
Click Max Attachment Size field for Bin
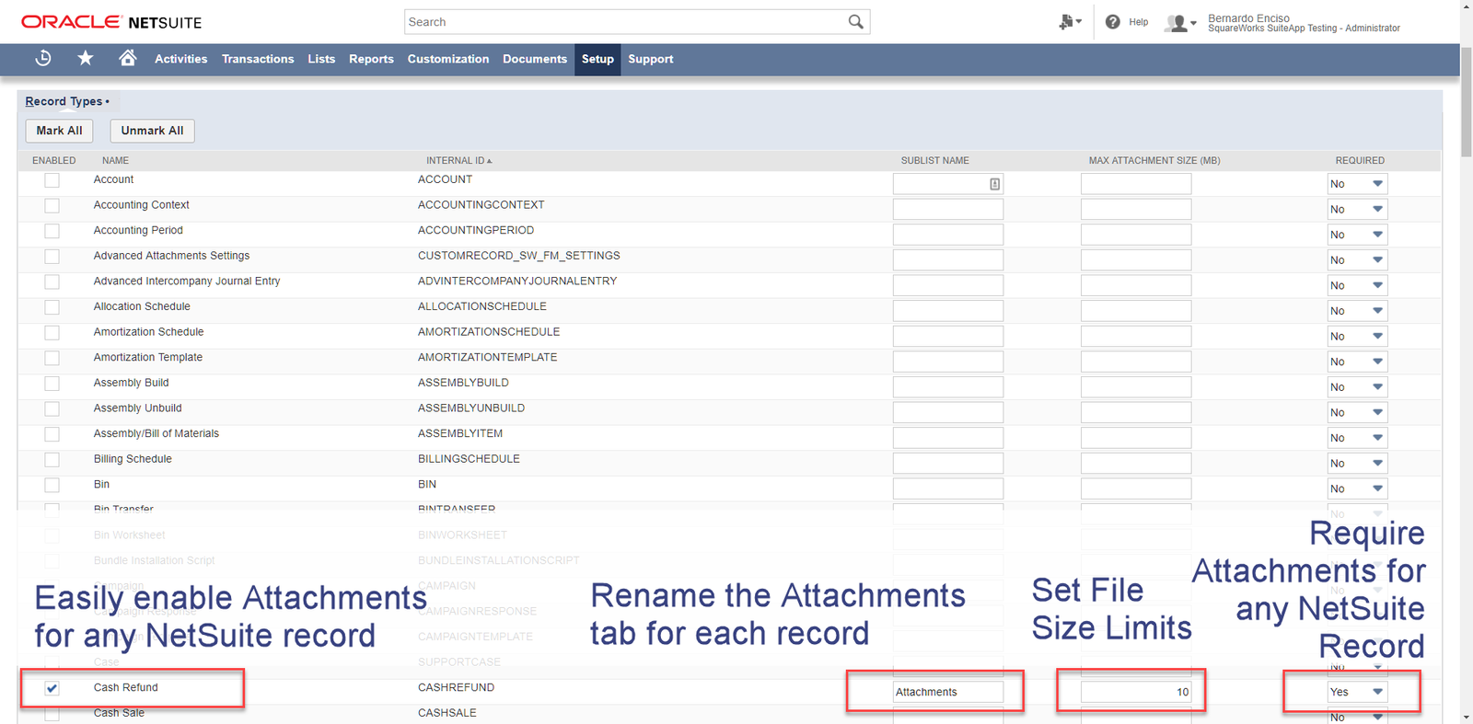(1136, 488)
